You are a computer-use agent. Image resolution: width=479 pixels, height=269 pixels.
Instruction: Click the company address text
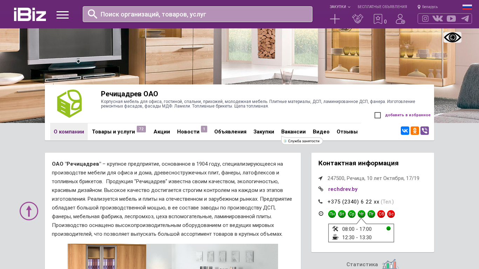pyautogui.click(x=373, y=178)
